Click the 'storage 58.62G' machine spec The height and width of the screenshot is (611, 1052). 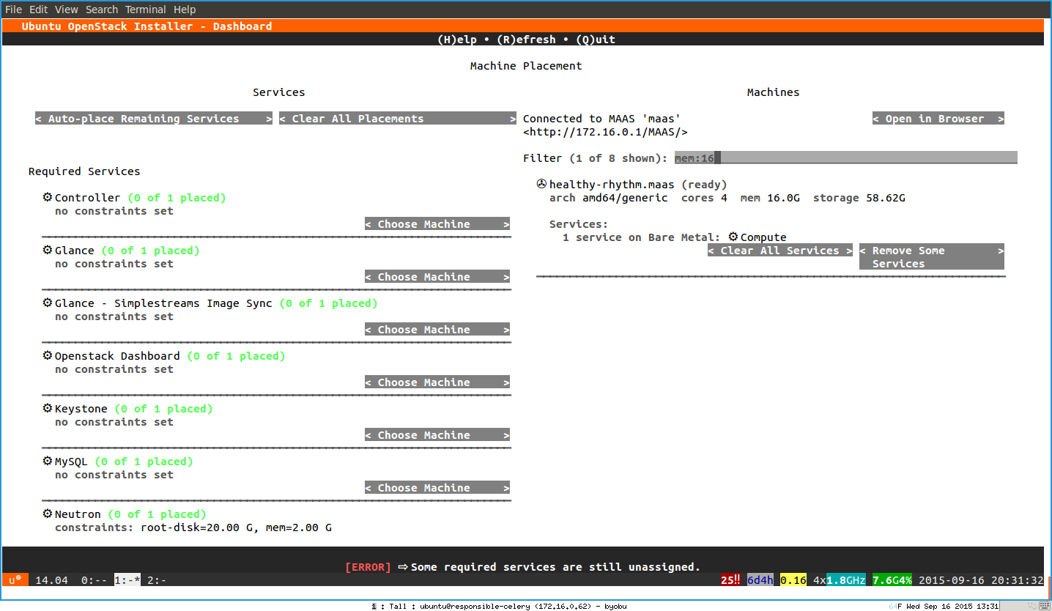pyautogui.click(x=859, y=198)
